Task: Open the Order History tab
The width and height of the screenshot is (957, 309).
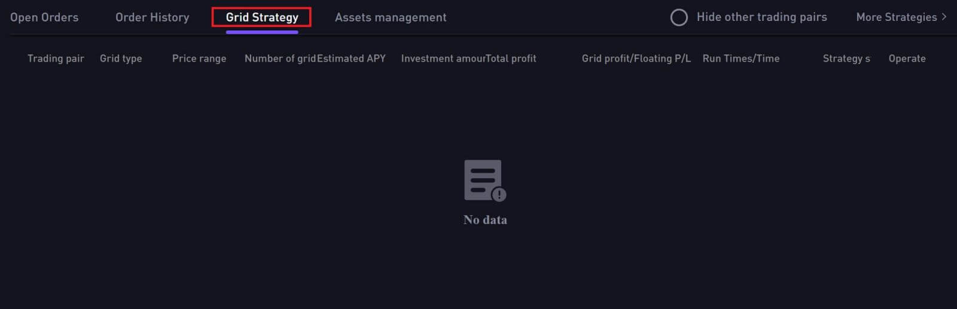Action: pos(152,17)
